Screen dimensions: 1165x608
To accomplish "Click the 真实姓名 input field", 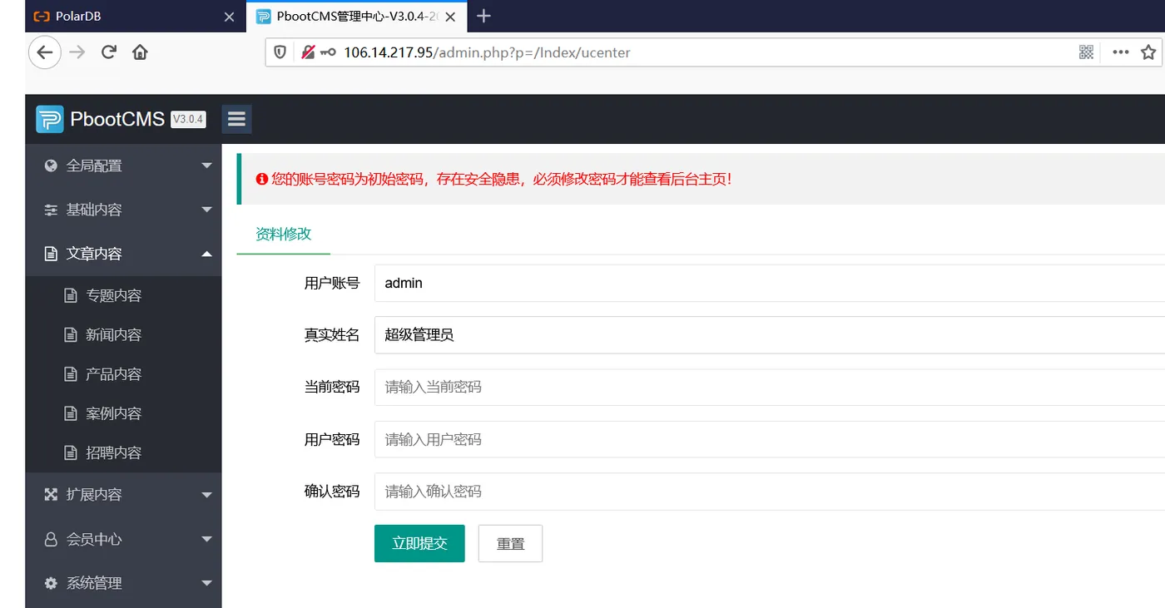I will click(770, 334).
